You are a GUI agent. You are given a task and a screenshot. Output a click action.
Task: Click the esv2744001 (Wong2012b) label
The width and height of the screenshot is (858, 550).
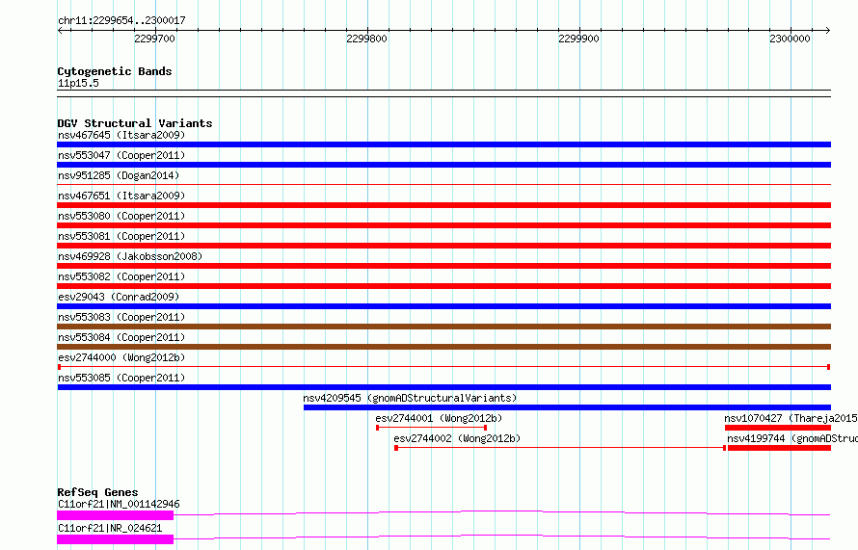pos(439,418)
